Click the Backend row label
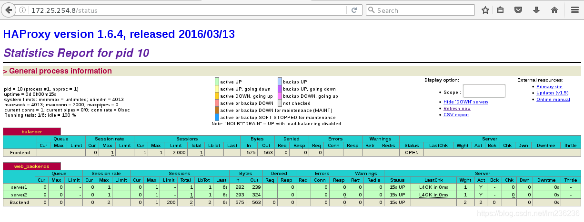Viewport: 584px width, 222px height. 19,203
